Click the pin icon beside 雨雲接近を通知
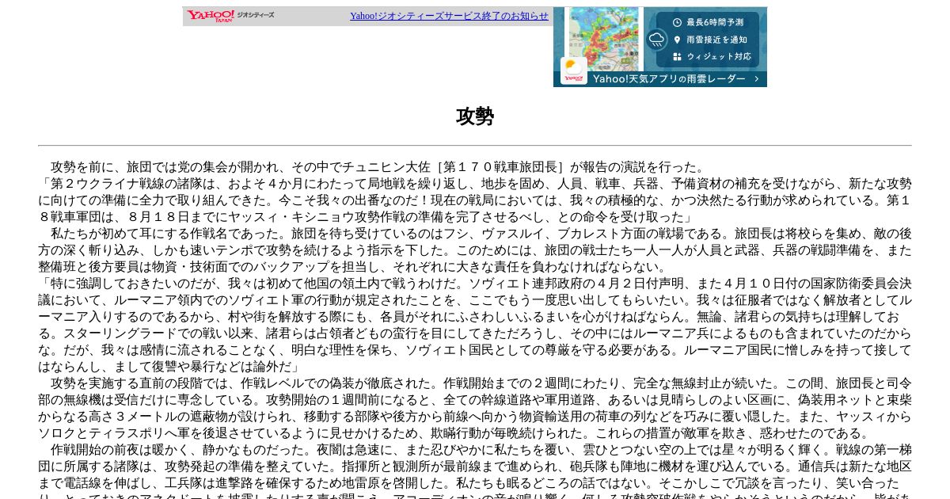950x499 pixels. click(677, 40)
